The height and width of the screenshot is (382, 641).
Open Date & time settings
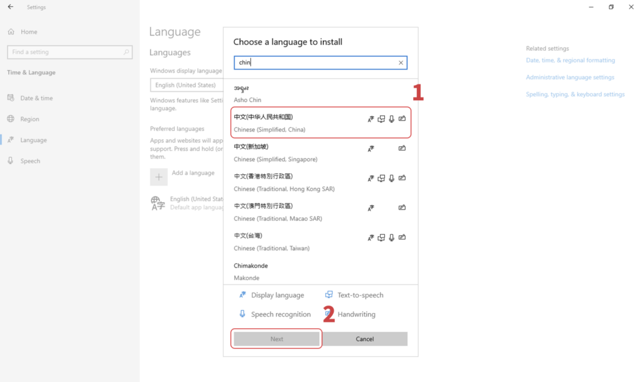30,98
